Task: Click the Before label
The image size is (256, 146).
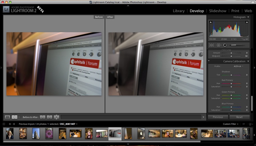Action: click(x=99, y=17)
